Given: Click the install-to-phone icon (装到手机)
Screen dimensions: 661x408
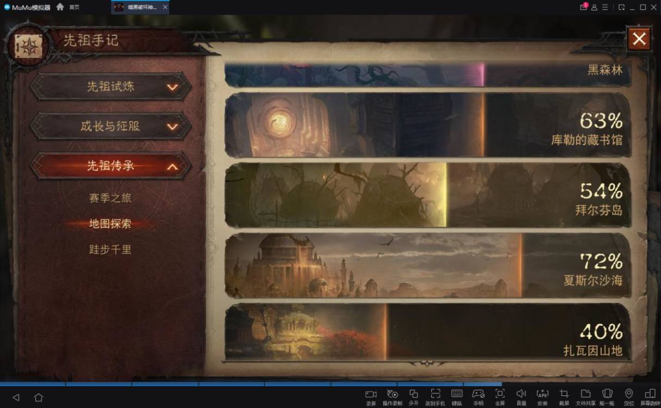Looking at the screenshot, I should click(x=435, y=397).
